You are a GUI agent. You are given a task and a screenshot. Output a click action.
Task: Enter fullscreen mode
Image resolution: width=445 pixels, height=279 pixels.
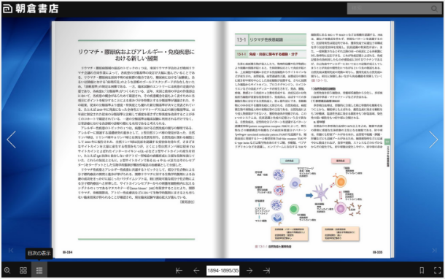coord(437,270)
